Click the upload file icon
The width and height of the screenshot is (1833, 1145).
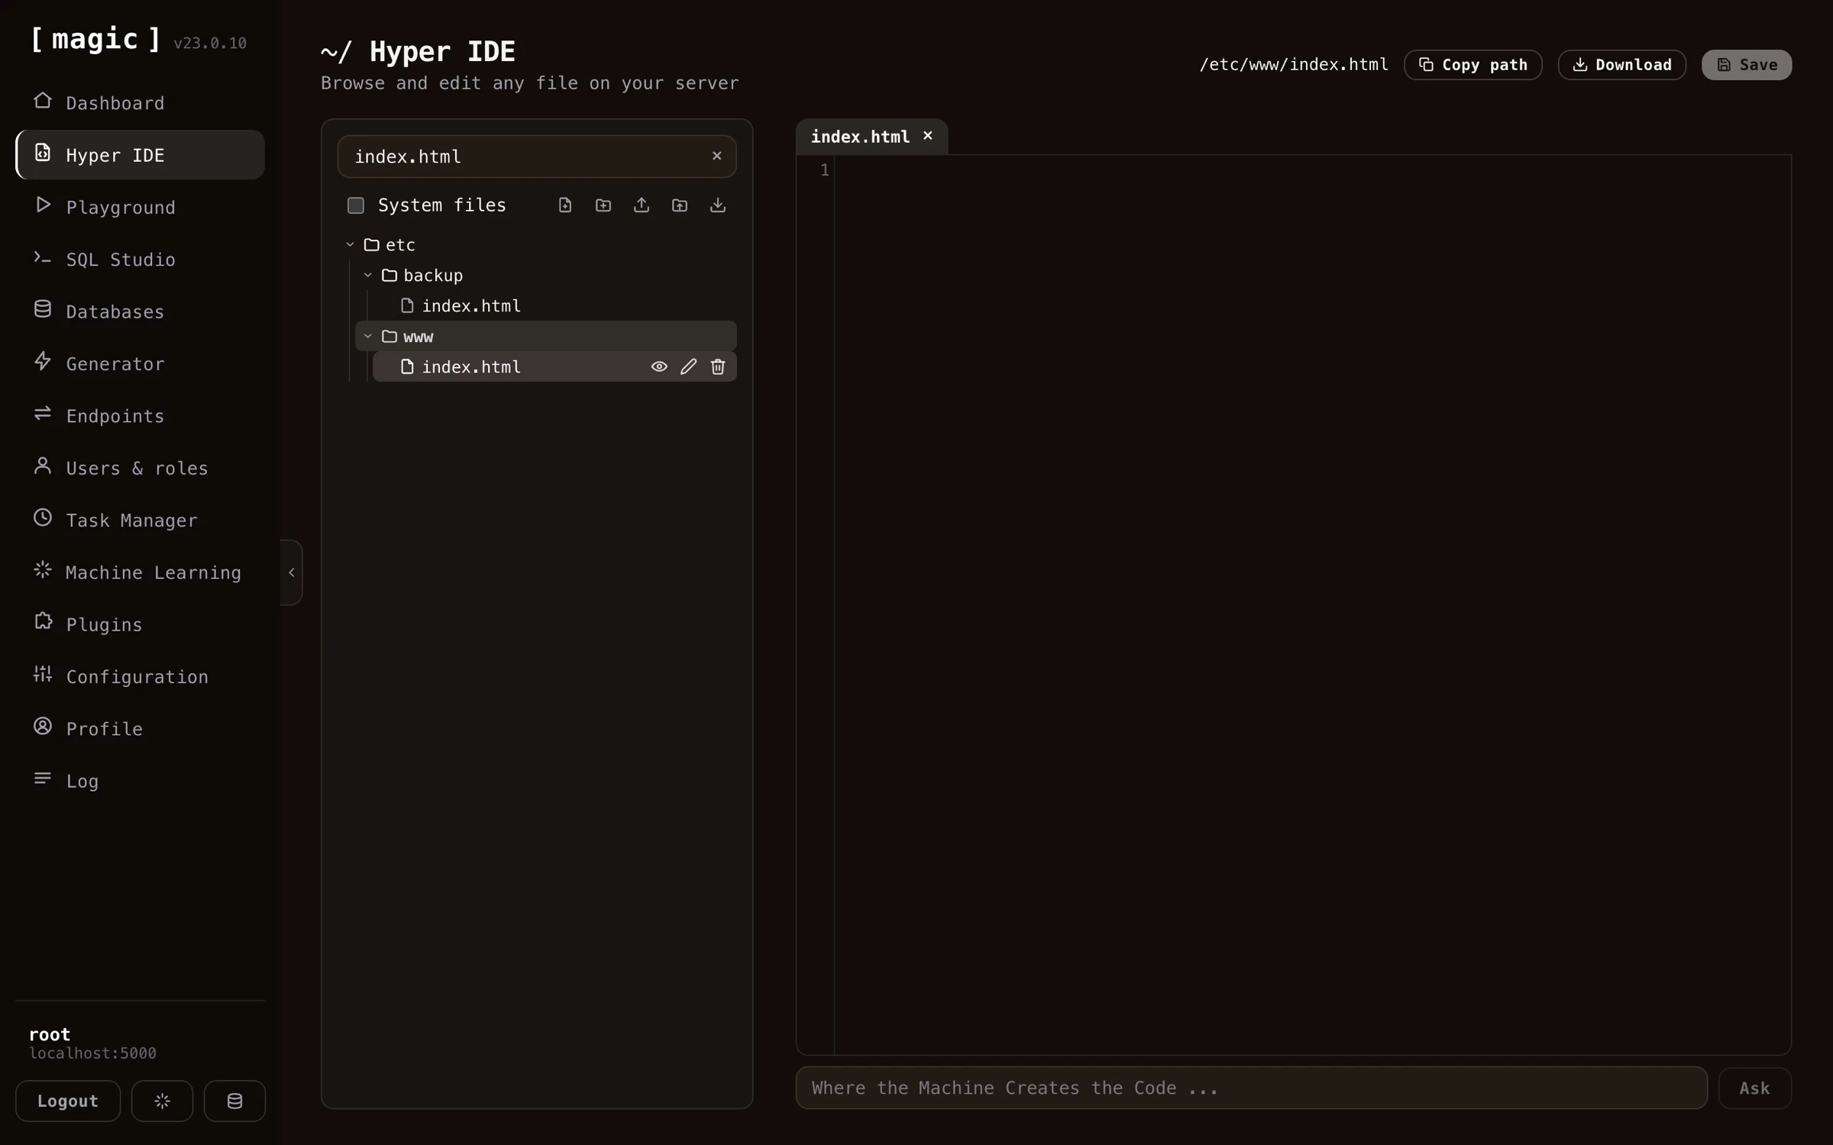click(x=642, y=205)
